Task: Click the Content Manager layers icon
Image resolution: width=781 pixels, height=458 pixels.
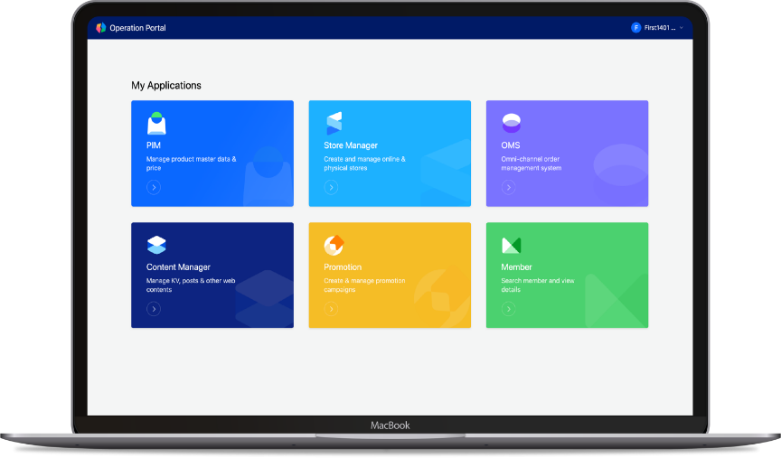Action: (x=156, y=245)
